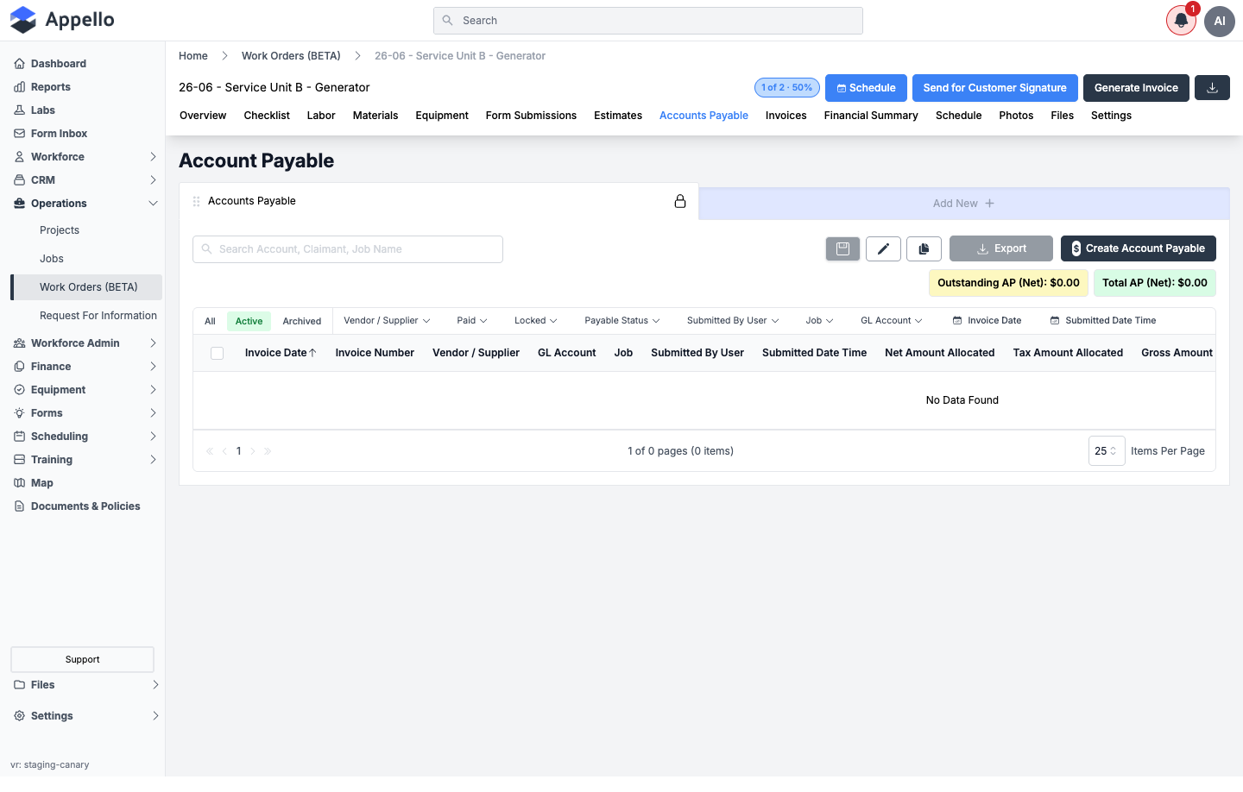Viewport: 1243px width, 792px height.
Task: Open the notifications bell
Action: point(1181,21)
